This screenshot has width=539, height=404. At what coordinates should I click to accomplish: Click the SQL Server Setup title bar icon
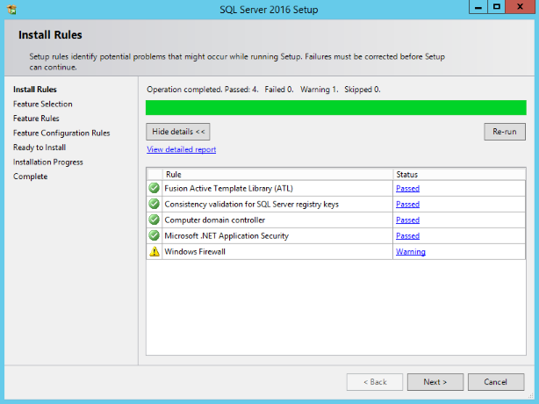tap(11, 10)
